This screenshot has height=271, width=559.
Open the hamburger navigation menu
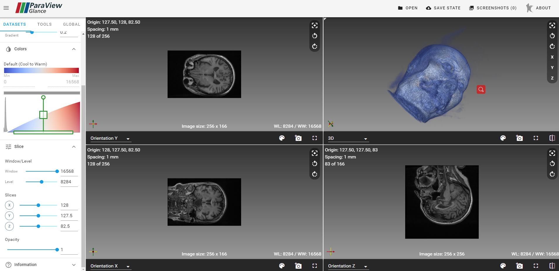click(x=6, y=8)
